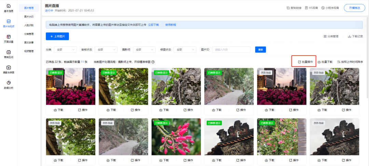Open 按照上传时间降序 sort option
Viewport: 369px width, 166px height.
pos(350,62)
